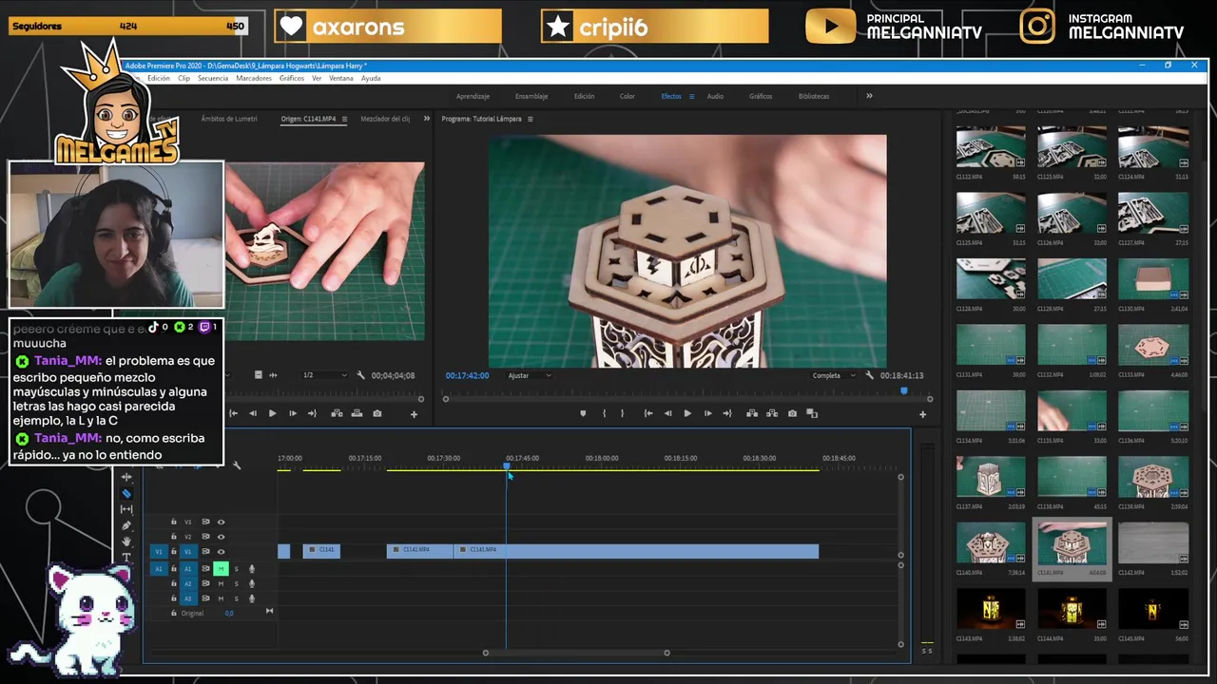Step forward one frame in source monitor
The image size is (1217, 684).
[x=292, y=413]
